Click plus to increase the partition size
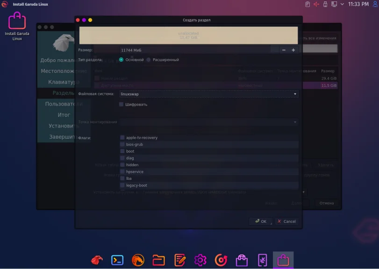This screenshot has width=379, height=269. [x=293, y=49]
